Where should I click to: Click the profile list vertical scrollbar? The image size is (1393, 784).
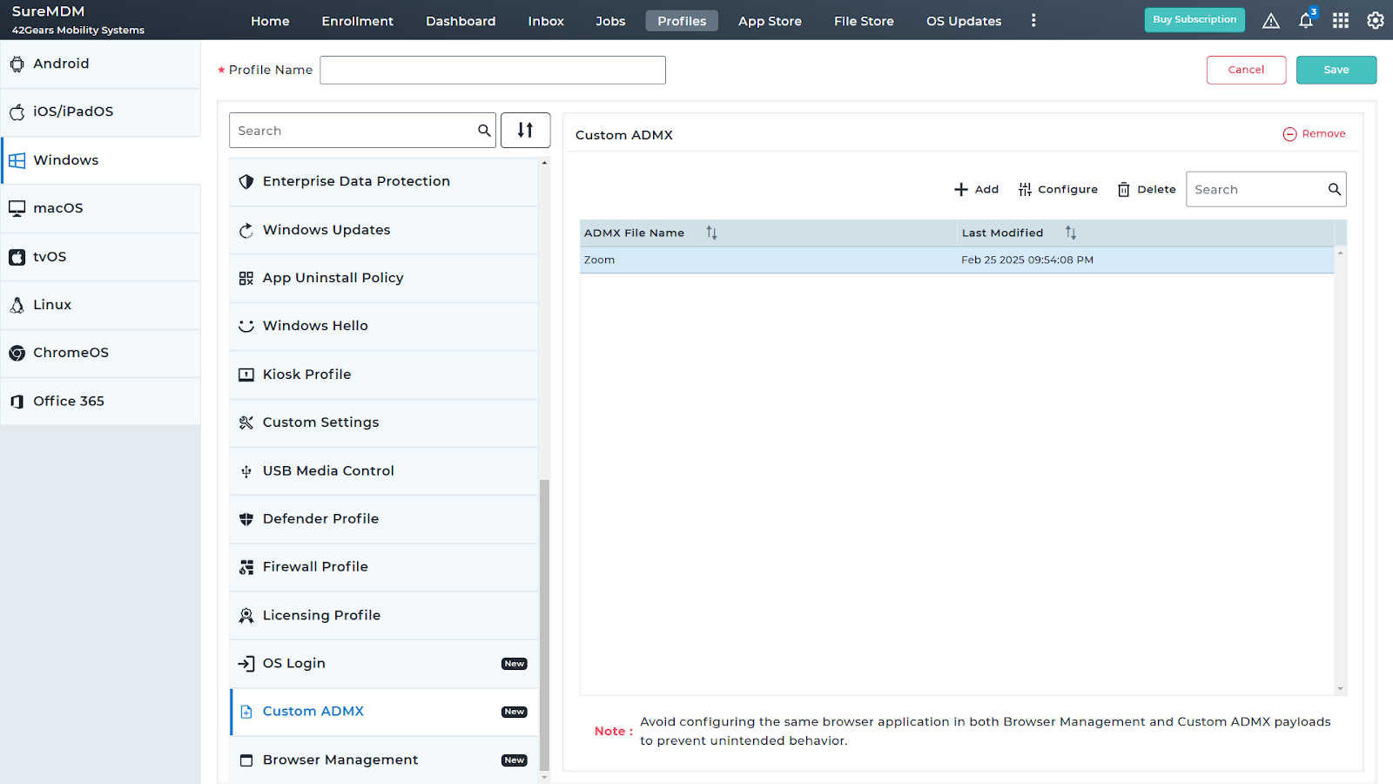[x=544, y=624]
